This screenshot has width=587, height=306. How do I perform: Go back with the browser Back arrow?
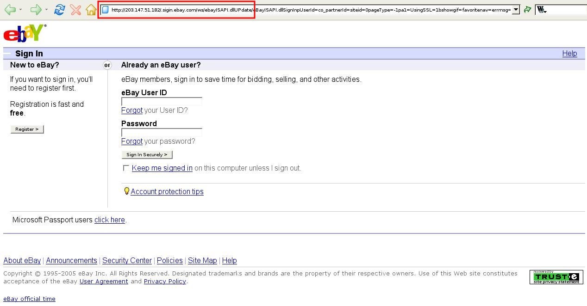tap(10, 9)
